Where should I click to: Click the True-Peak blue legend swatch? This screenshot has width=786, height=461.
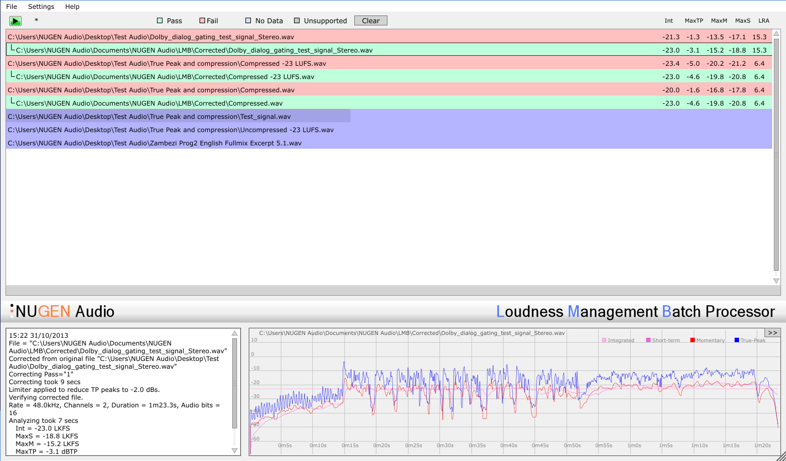(737, 340)
